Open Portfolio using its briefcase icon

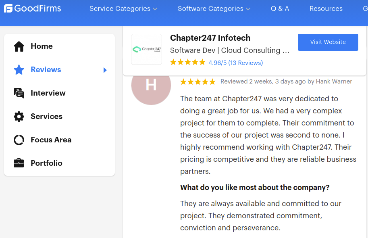[19, 163]
